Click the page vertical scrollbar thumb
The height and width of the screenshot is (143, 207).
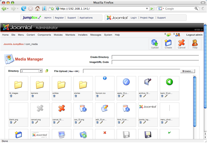coord(205,66)
